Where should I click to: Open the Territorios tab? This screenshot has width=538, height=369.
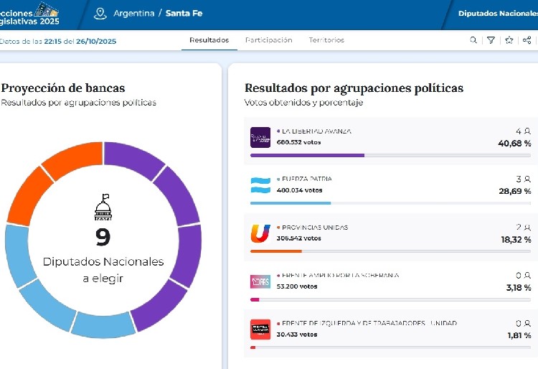tap(326, 40)
